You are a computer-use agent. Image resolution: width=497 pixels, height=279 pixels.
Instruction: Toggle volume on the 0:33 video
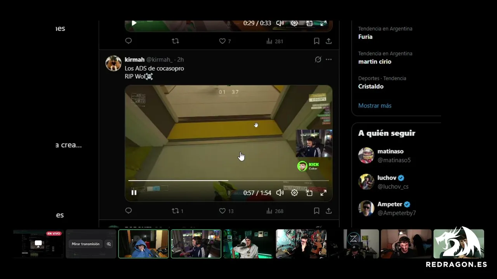(x=280, y=23)
